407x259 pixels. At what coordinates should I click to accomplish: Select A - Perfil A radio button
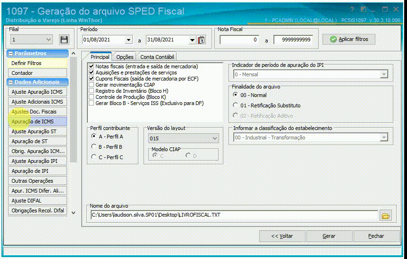coord(93,136)
